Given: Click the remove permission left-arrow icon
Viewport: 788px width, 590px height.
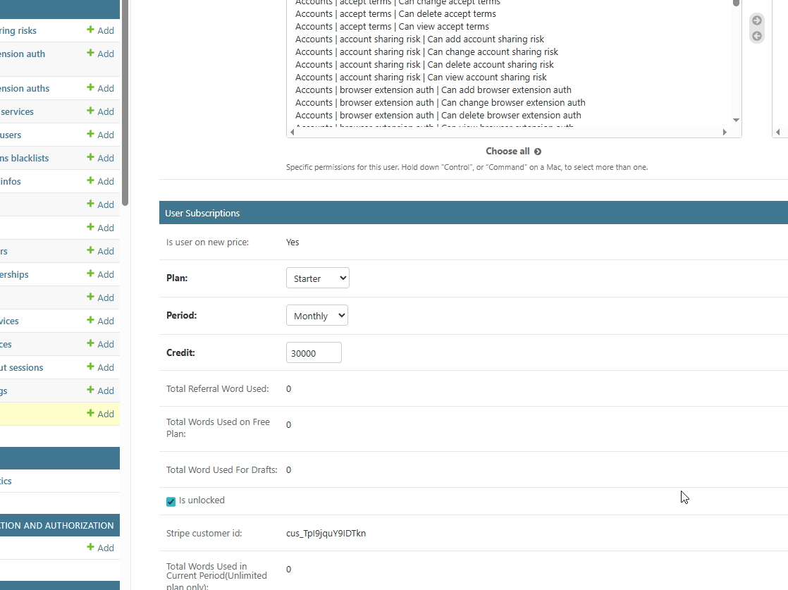Looking at the screenshot, I should click(x=757, y=36).
